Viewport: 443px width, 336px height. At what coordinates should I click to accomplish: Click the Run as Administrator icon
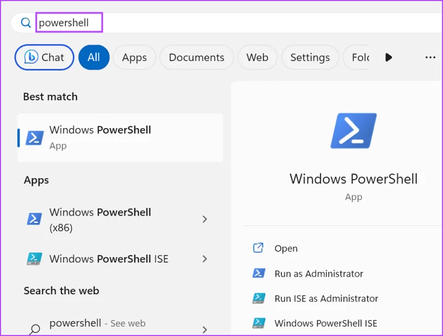(x=259, y=273)
